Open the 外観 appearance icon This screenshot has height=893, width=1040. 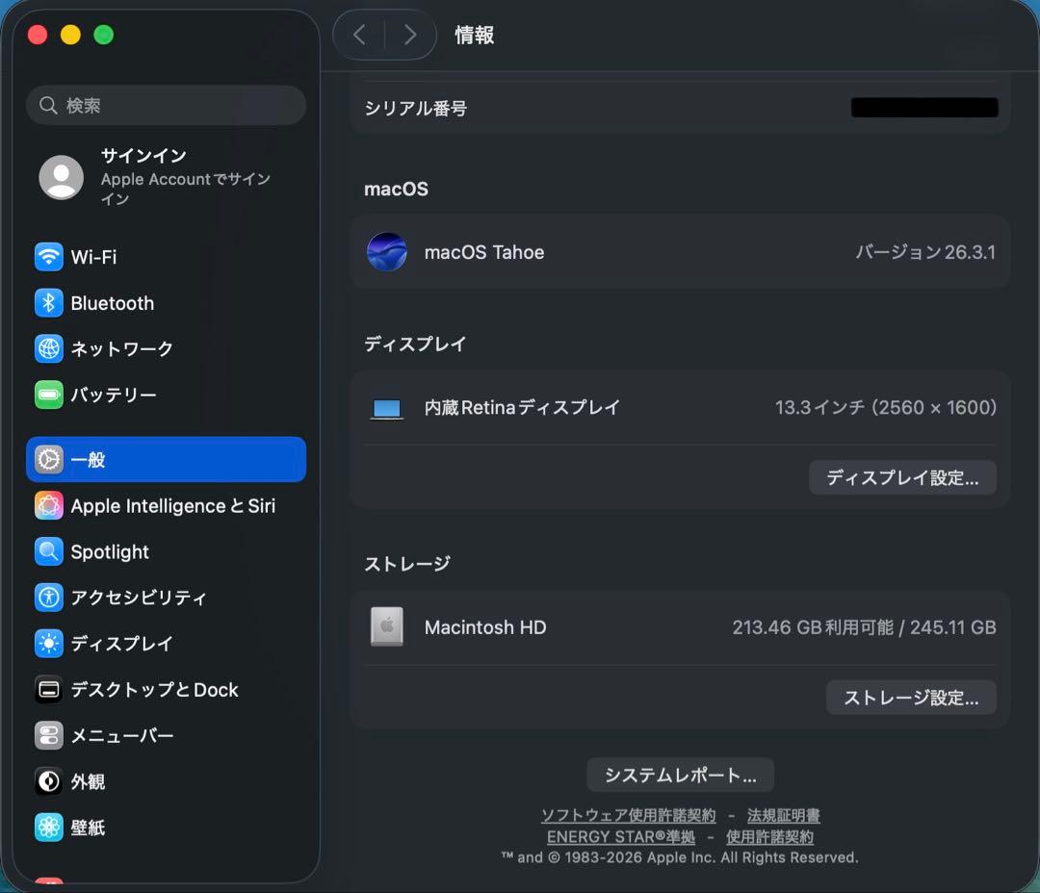(48, 781)
